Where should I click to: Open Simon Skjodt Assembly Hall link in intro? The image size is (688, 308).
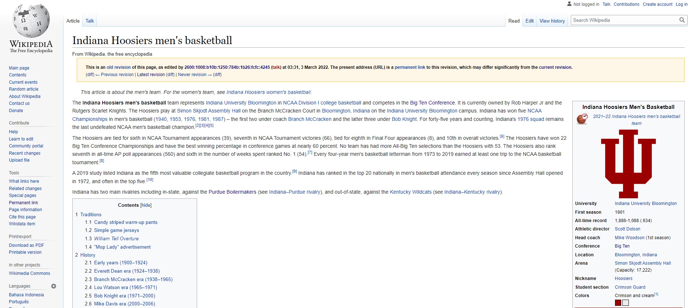[x=209, y=111]
